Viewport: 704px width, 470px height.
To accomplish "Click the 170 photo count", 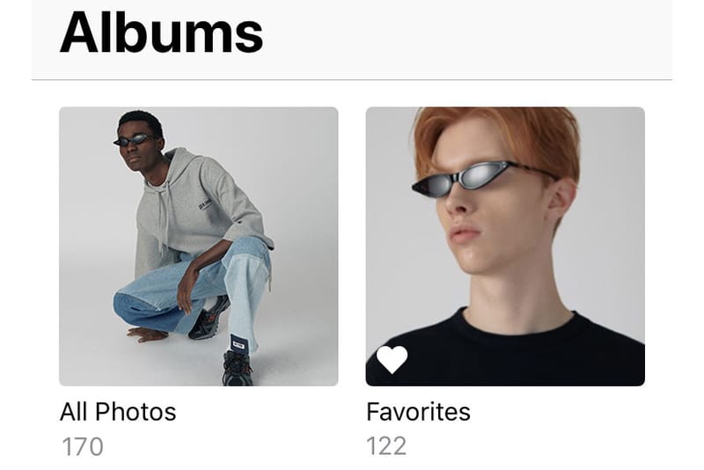I will 82,446.
